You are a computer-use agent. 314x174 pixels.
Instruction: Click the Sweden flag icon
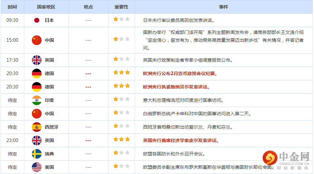click(37, 154)
